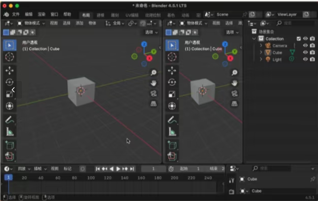Image resolution: width=318 pixels, height=201 pixels.
Task: Open the 编辑 menu
Action: pyautogui.click(x=29, y=14)
